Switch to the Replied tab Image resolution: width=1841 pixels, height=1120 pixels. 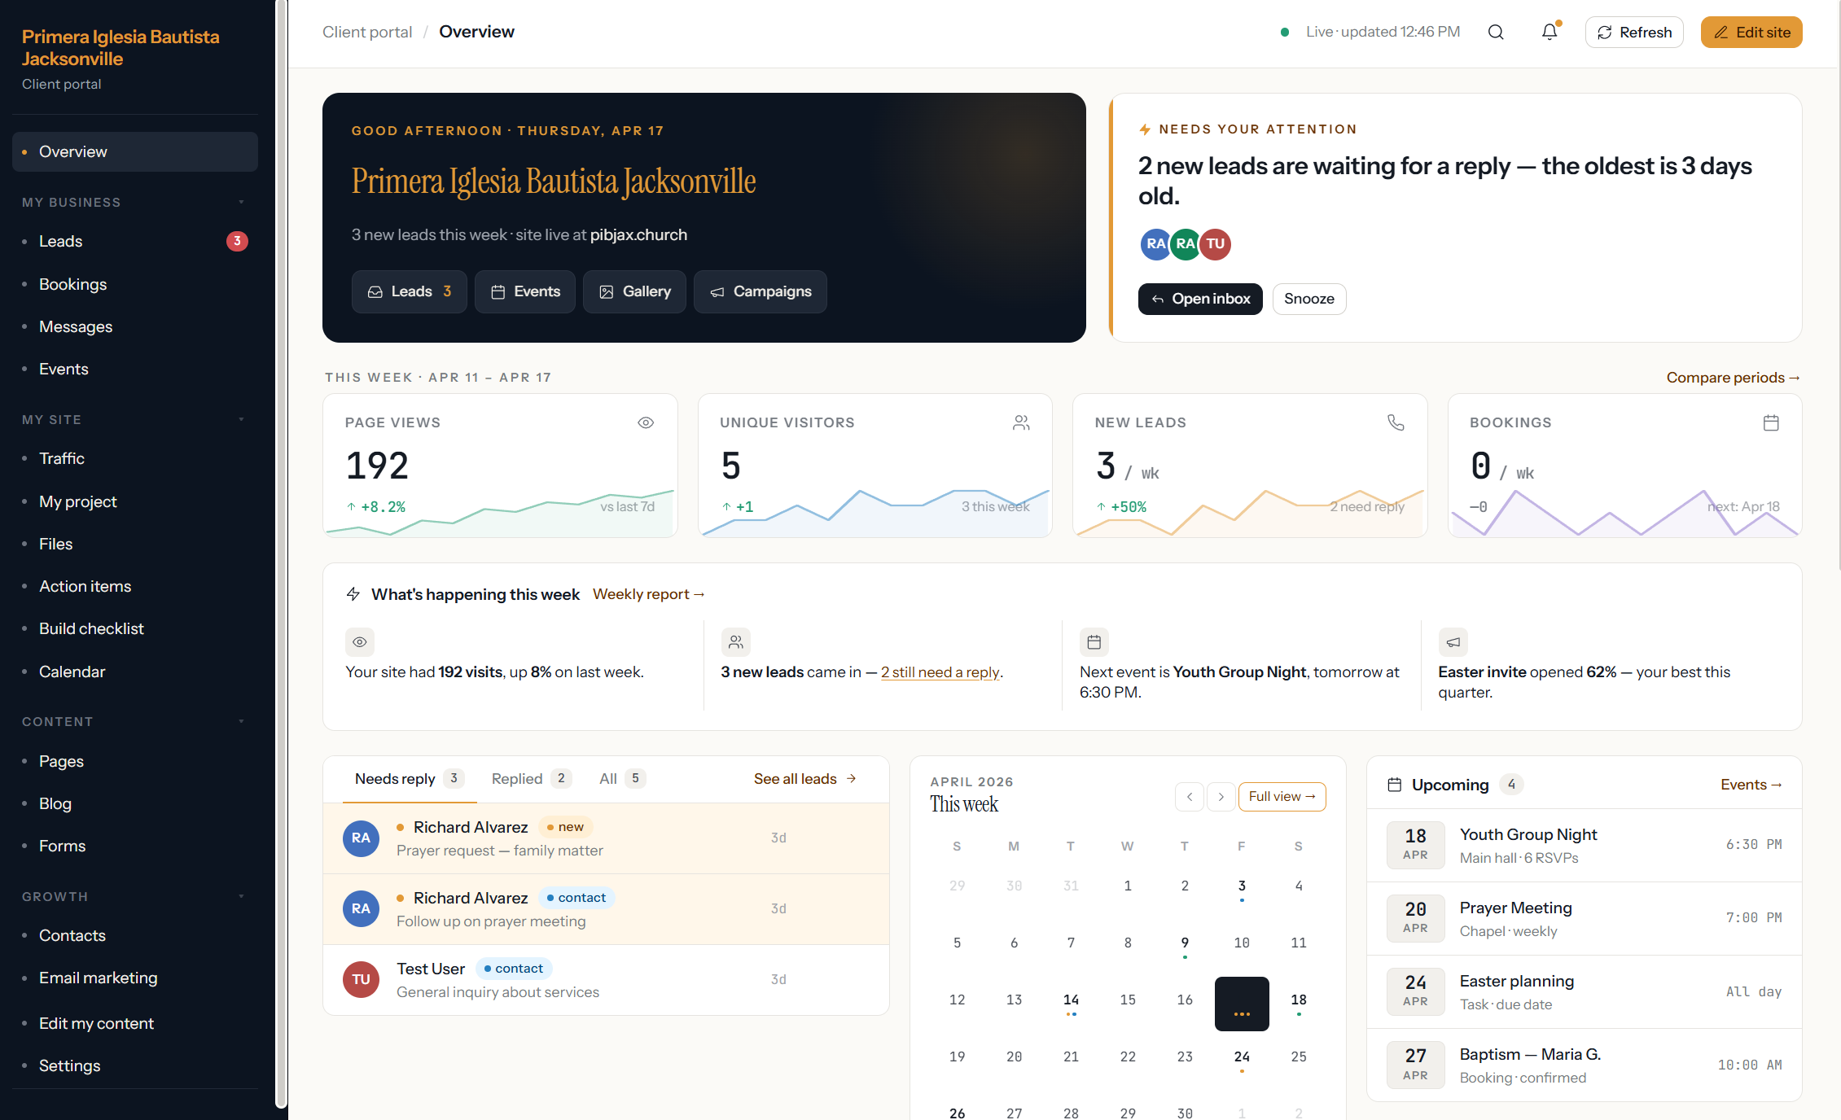pyautogui.click(x=517, y=778)
